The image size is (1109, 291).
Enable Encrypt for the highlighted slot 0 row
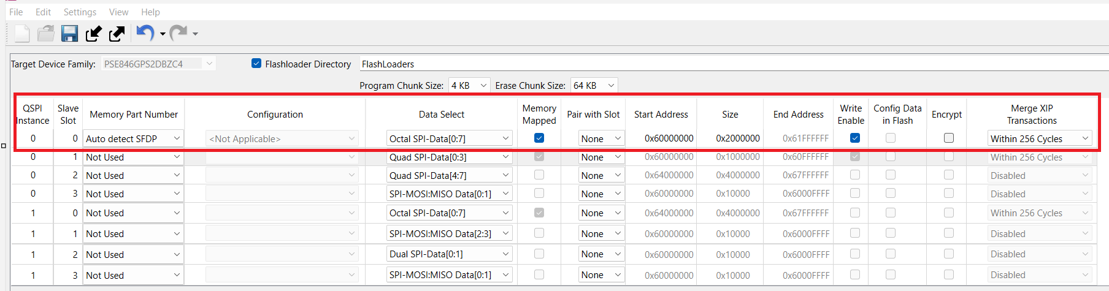(948, 138)
